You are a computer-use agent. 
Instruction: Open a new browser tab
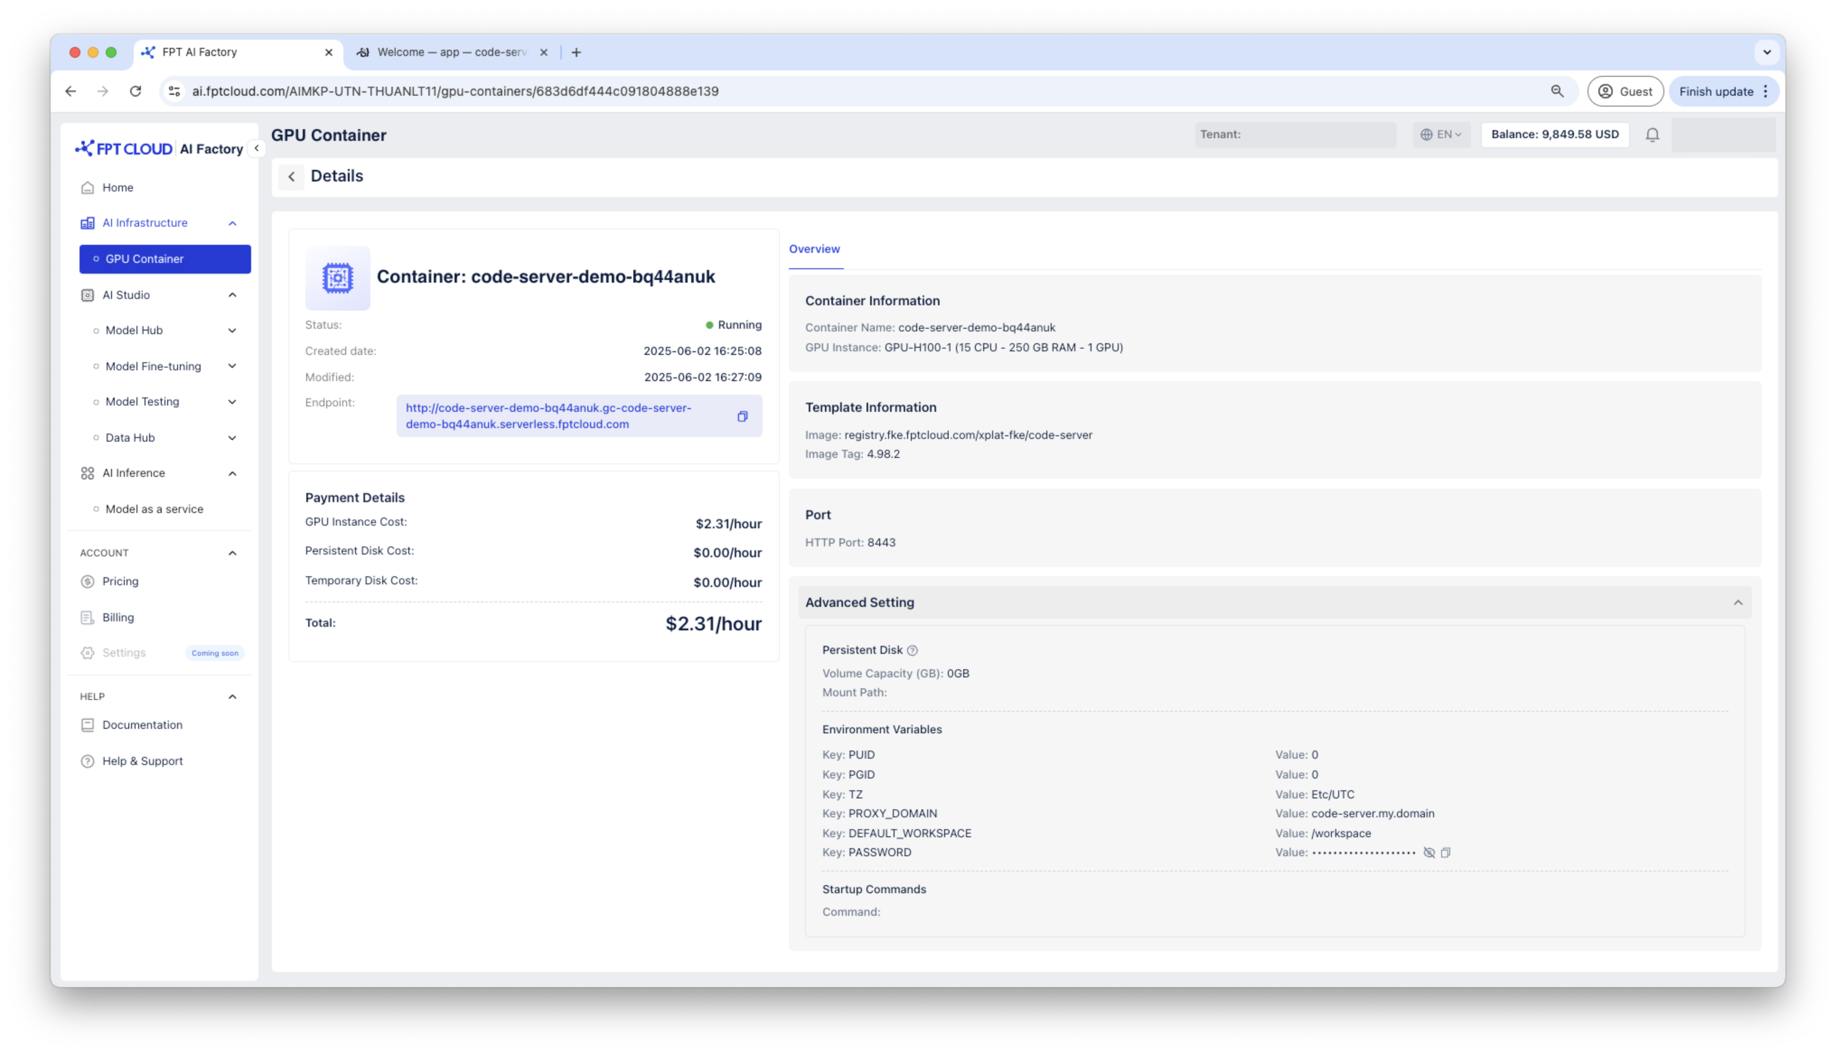click(x=576, y=52)
